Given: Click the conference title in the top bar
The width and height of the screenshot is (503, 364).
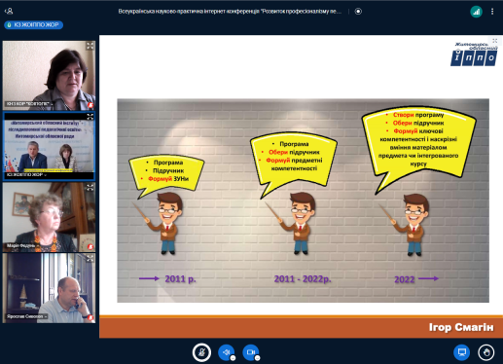Looking at the screenshot, I should 230,12.
